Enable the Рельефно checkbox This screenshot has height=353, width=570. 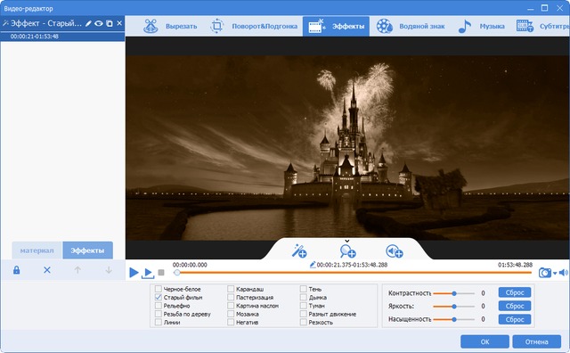coord(159,306)
